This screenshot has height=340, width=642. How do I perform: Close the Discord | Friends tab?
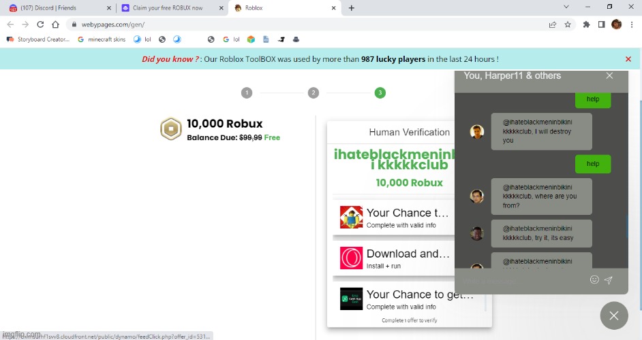[109, 7]
